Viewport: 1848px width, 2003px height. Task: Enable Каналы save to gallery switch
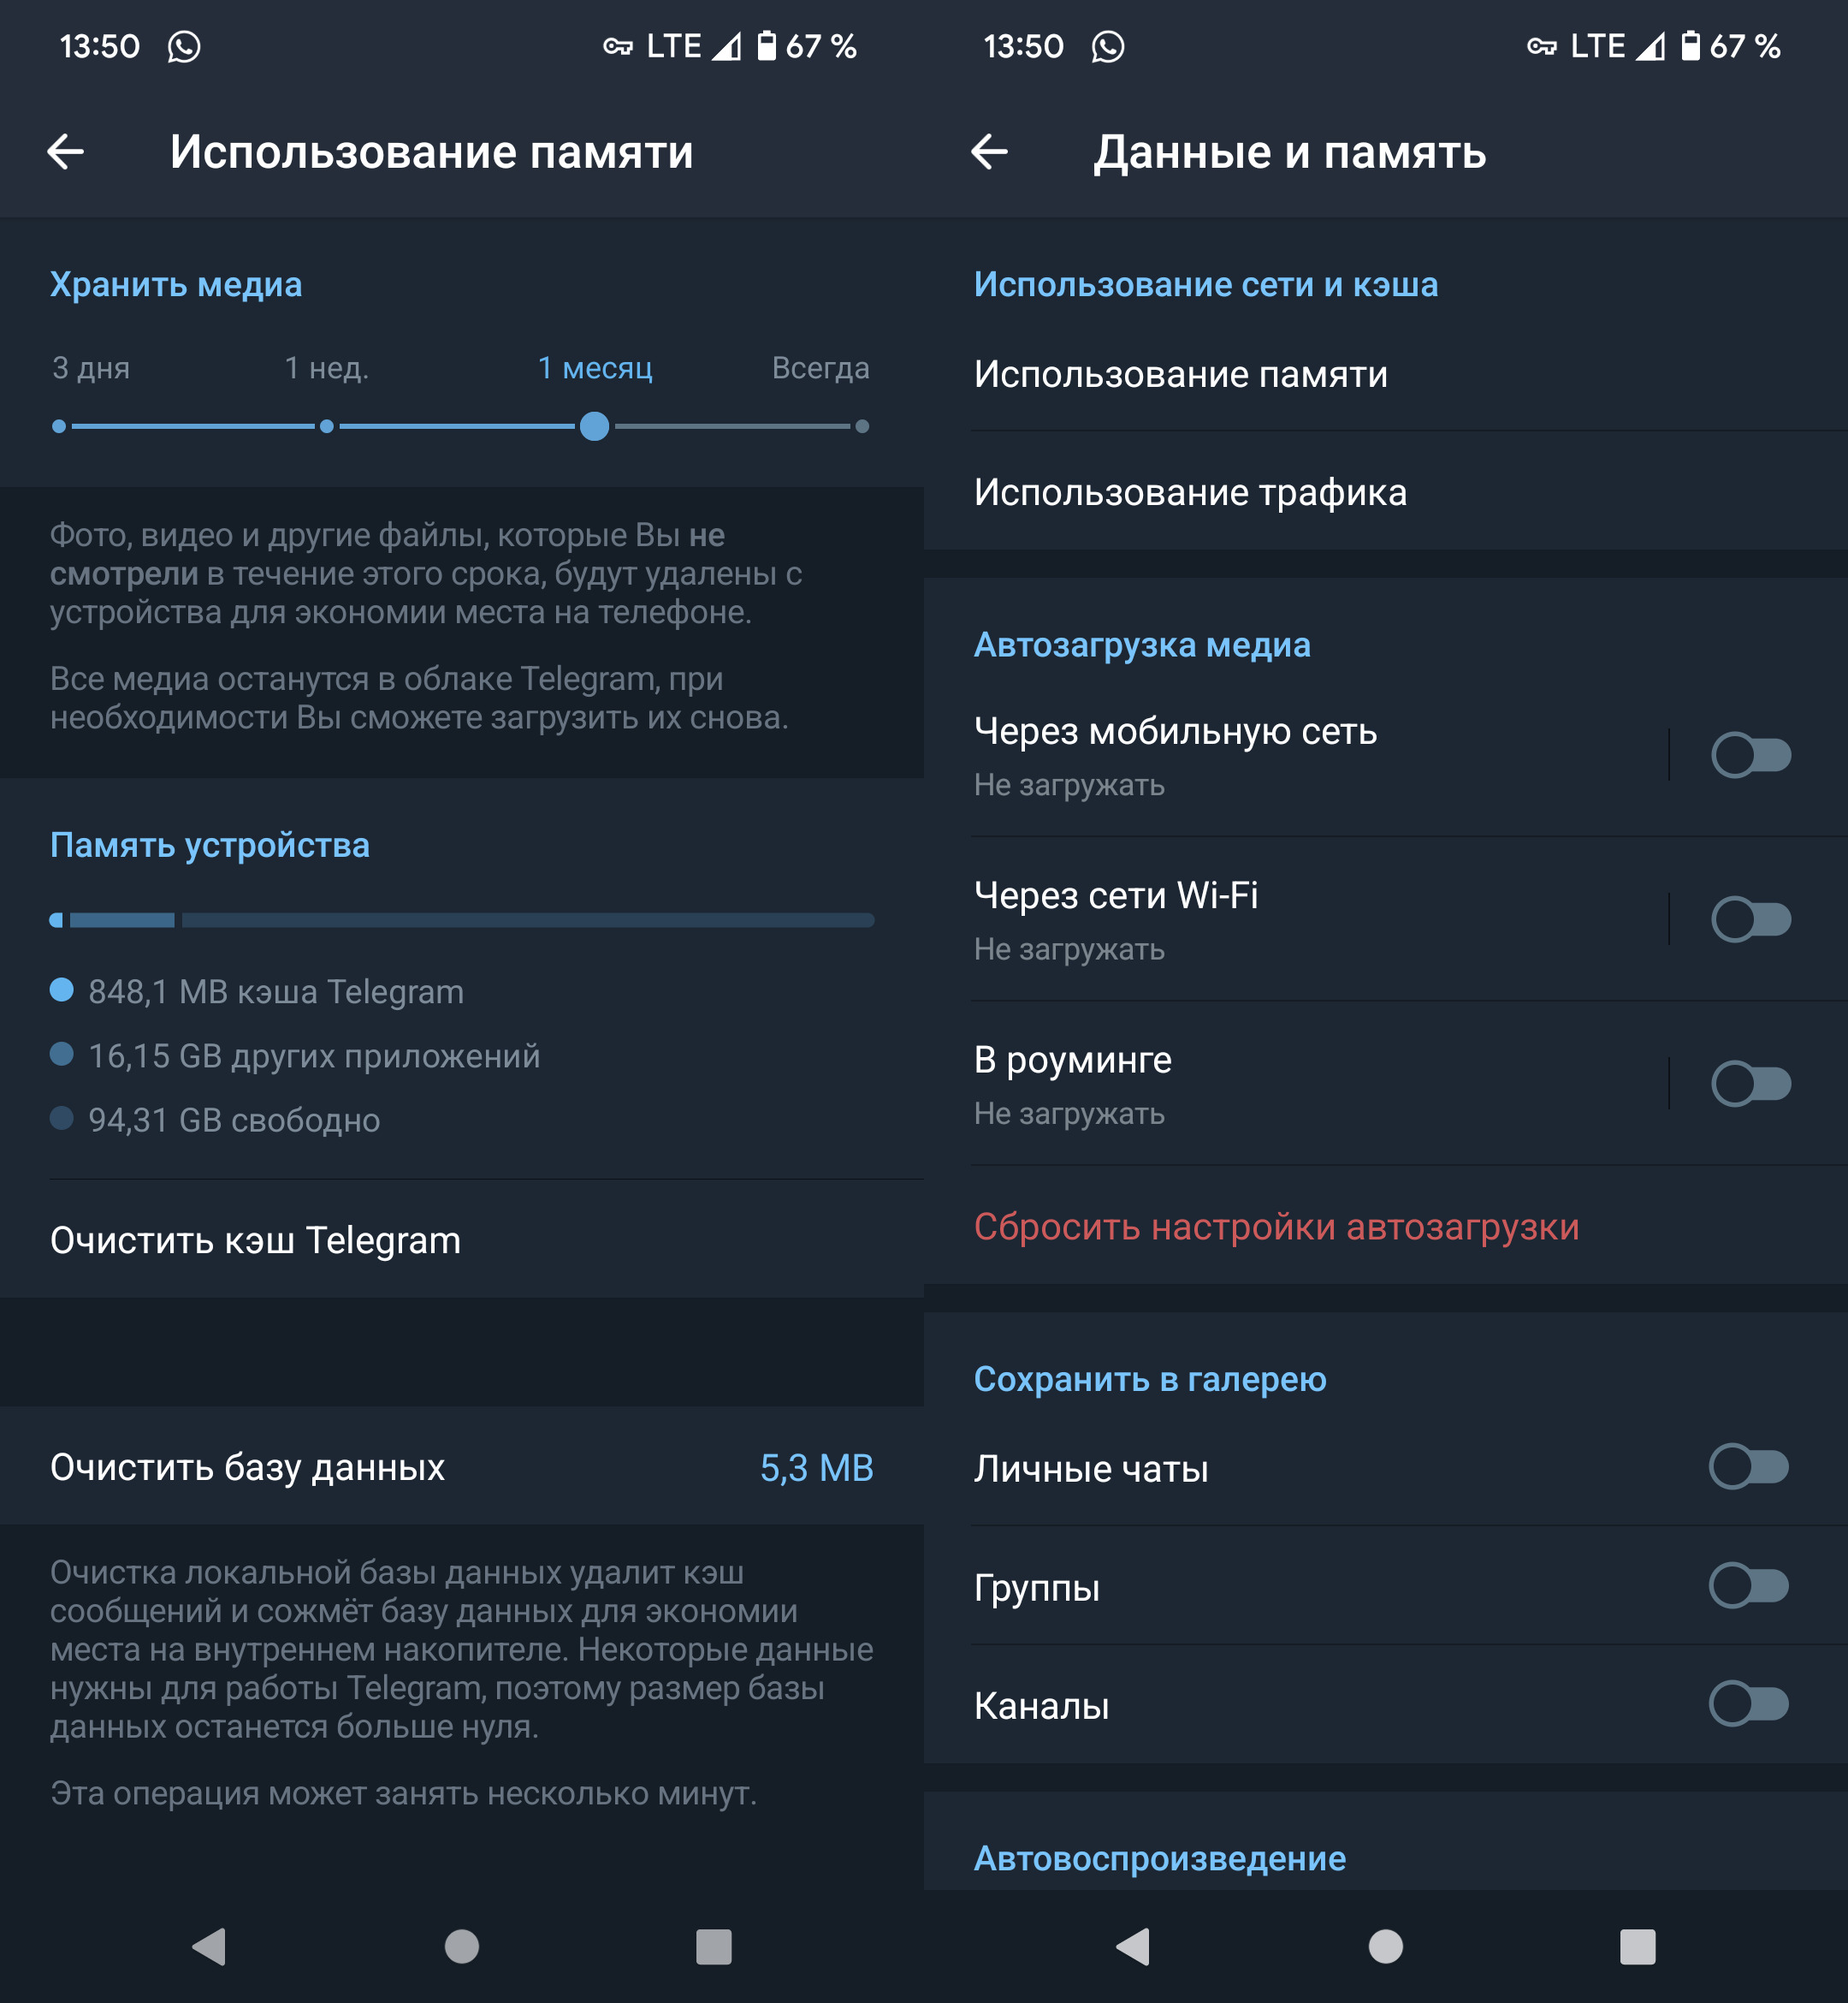pyautogui.click(x=1749, y=1704)
